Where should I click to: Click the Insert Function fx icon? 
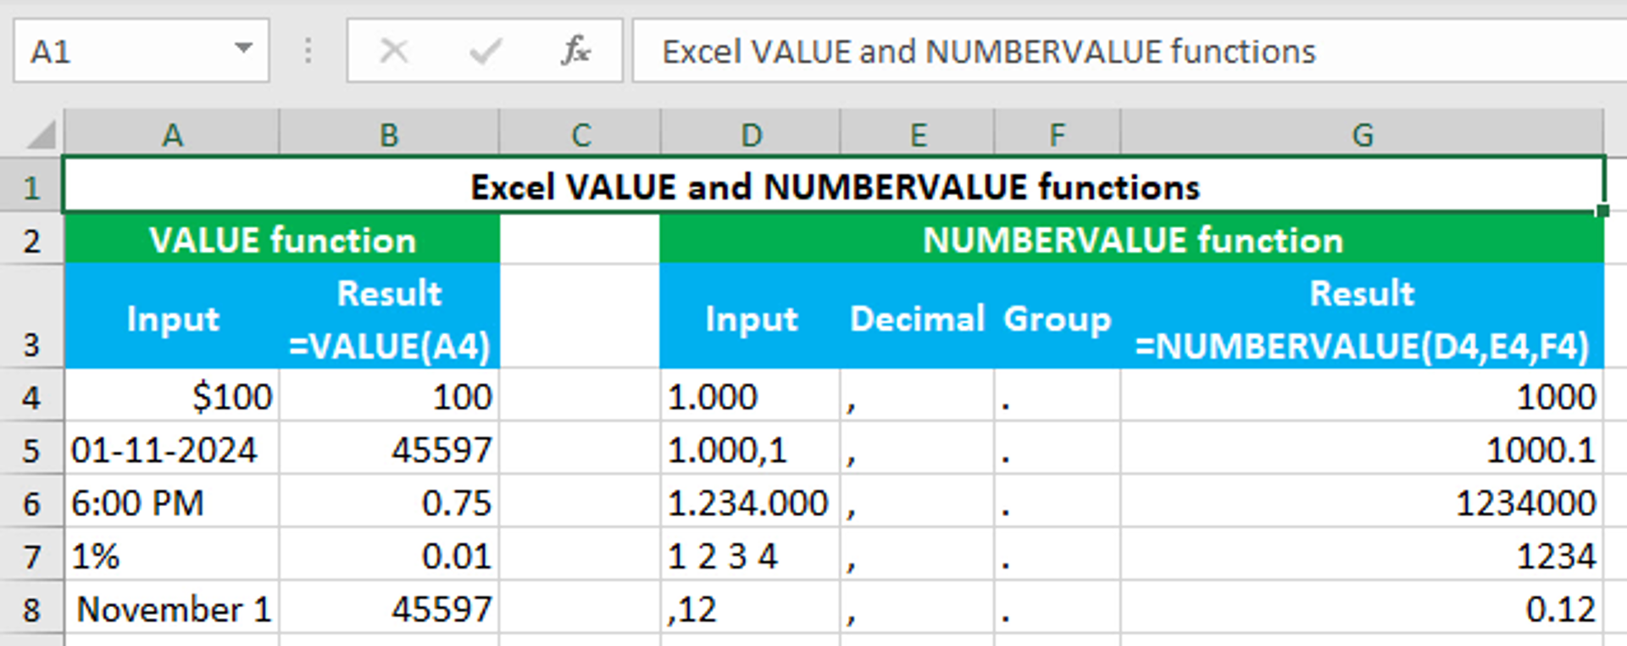[575, 52]
